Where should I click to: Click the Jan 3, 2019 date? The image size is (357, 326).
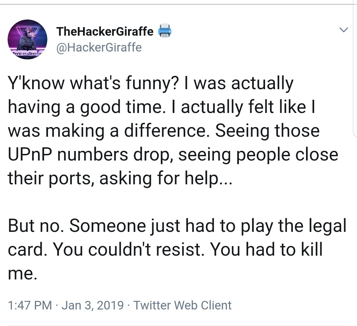93,305
